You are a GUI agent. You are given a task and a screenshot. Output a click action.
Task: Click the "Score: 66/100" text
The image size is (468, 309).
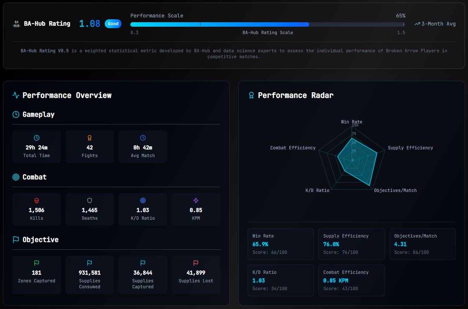[270, 252]
